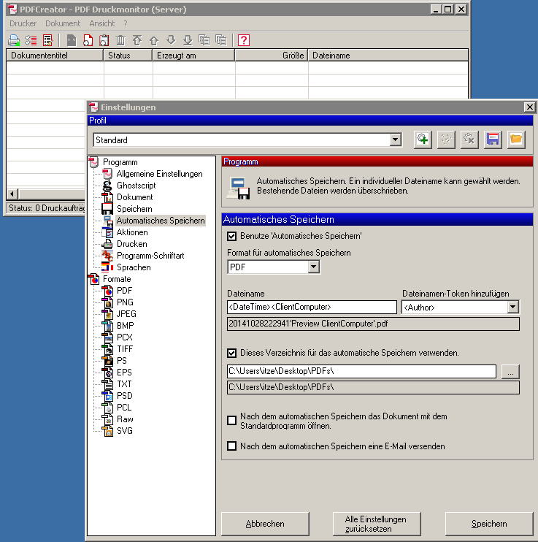The width and height of the screenshot is (538, 542).
Task: Click the Ghostscript icon in the settings tree
Action: (107, 186)
